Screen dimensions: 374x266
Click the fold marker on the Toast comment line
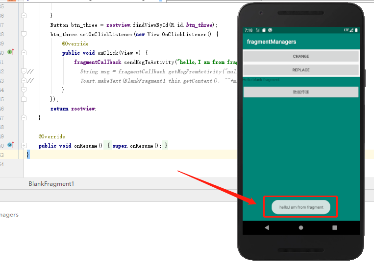(x=24, y=80)
